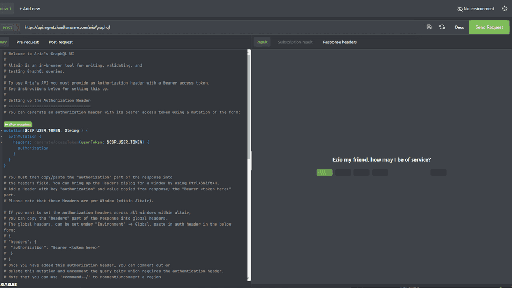Add a new window tab
The image size is (512, 288).
[29, 9]
